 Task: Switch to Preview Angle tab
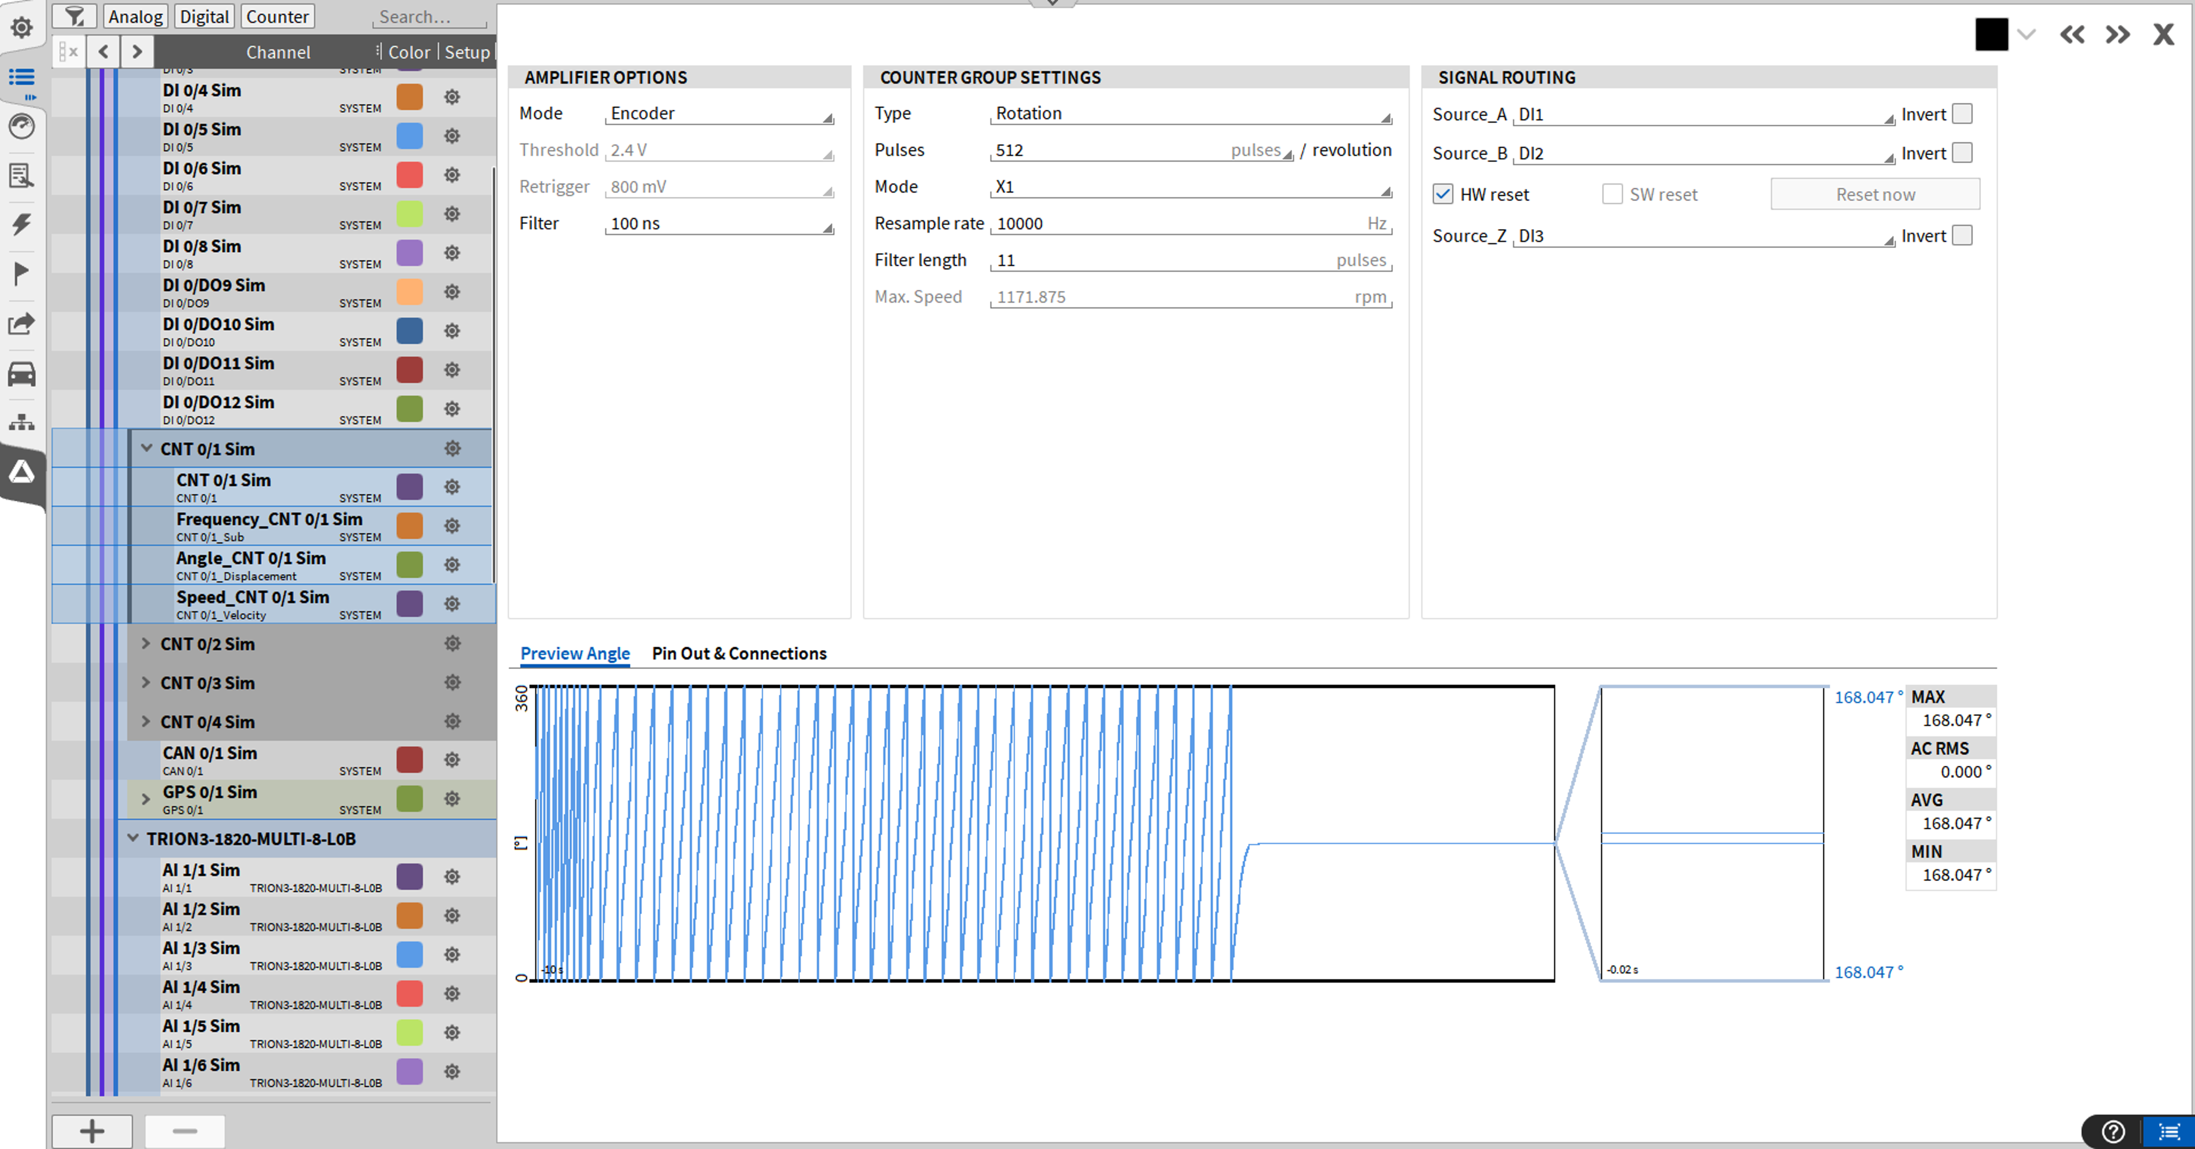coord(575,654)
